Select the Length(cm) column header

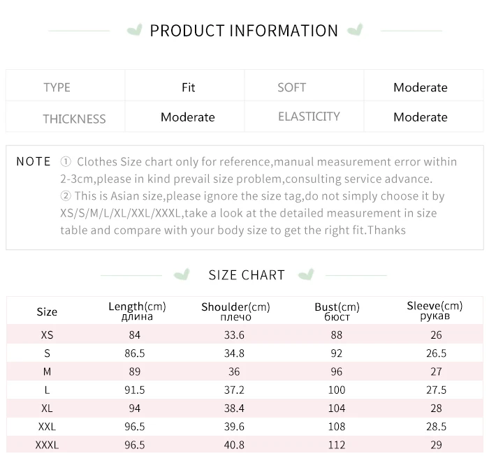[x=137, y=311]
